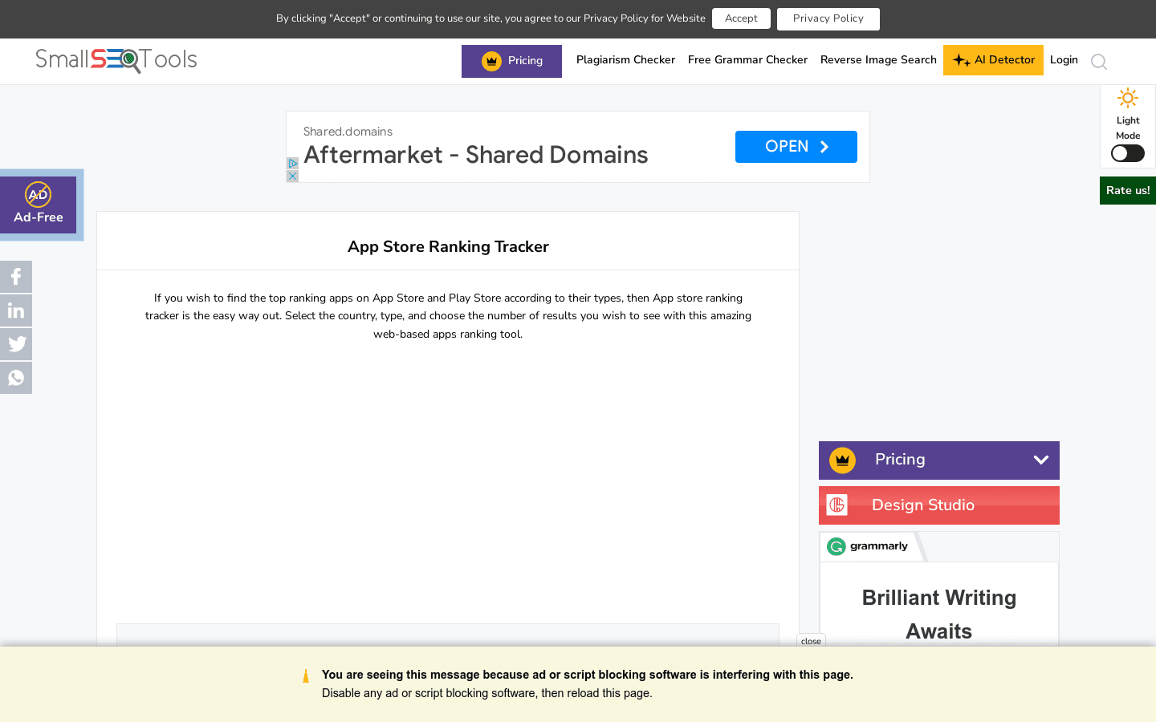Click the Twitter share icon

16,344
